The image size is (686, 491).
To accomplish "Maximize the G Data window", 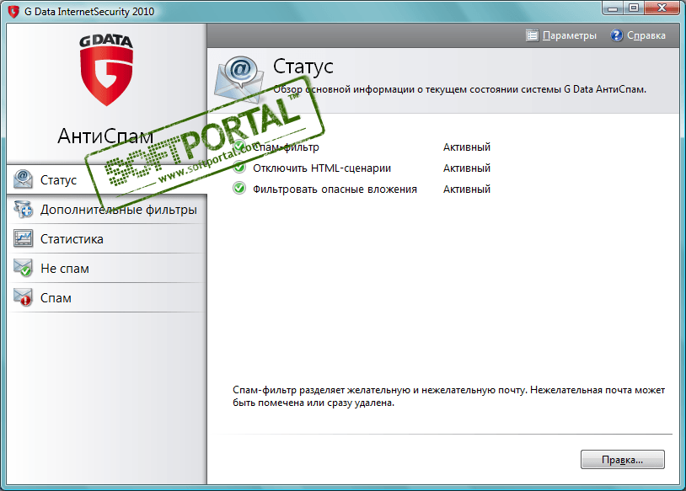I will click(x=634, y=8).
